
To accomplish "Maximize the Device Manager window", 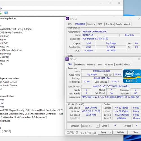I will (x=110, y=3).
